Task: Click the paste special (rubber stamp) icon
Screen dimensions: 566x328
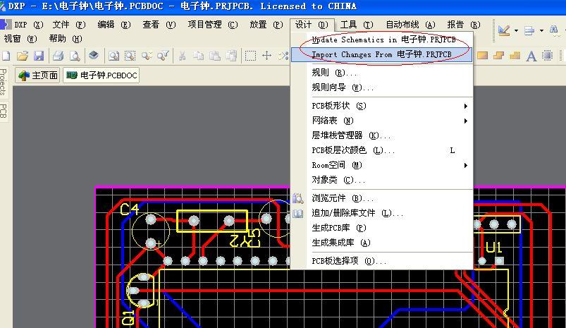Action: (231, 56)
